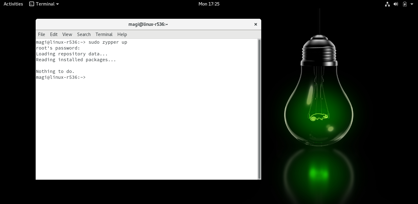Click the terminal title 'magi@linux-r536:~'

tap(148, 24)
